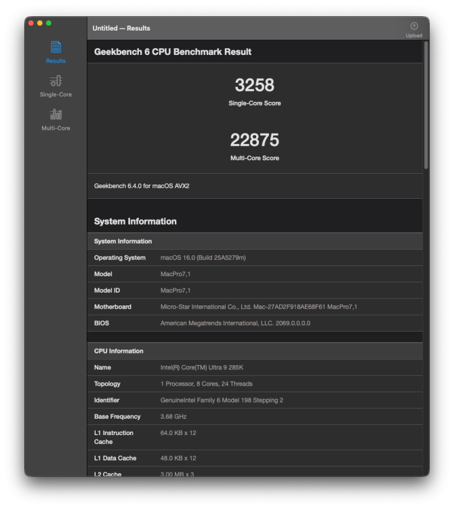Click the 'Motherboard' row label

click(112, 307)
